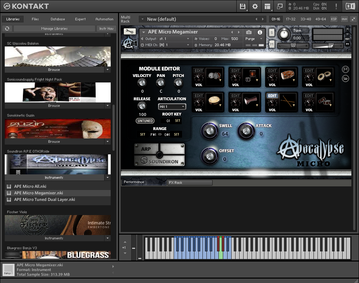The height and width of the screenshot is (283, 359).
Task: Select APE Micro Tuned Dual Layer.nki
Action: tap(58, 200)
